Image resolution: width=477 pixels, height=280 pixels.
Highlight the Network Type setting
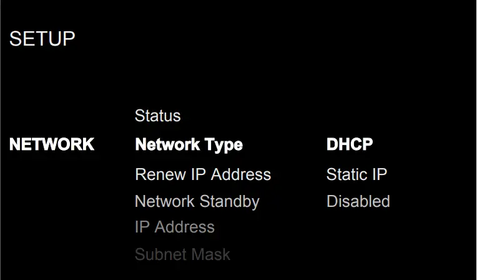tap(189, 145)
